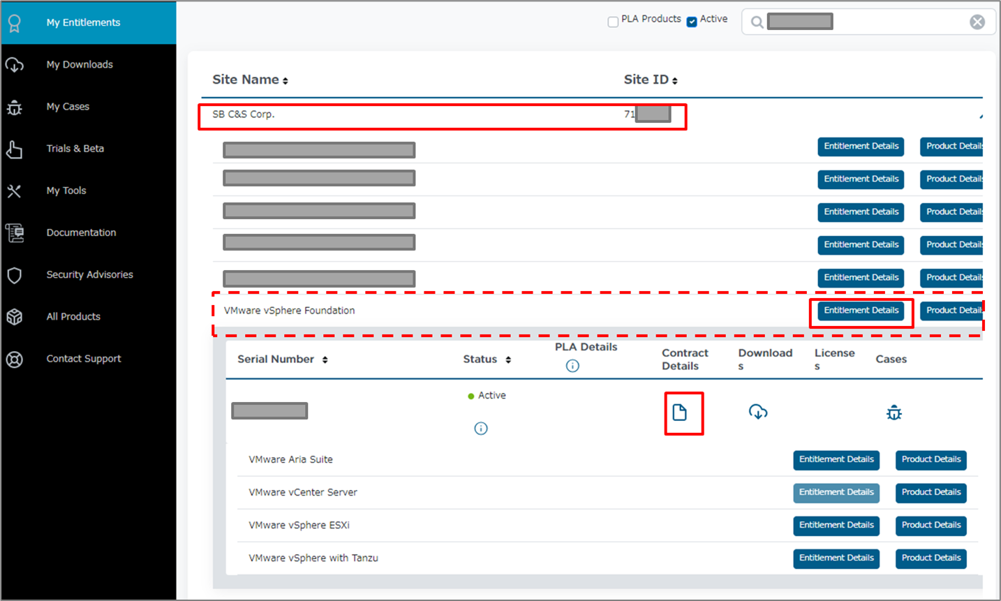Select the VMware Aria Suite row text
Image resolution: width=1001 pixels, height=601 pixels.
tap(290, 459)
